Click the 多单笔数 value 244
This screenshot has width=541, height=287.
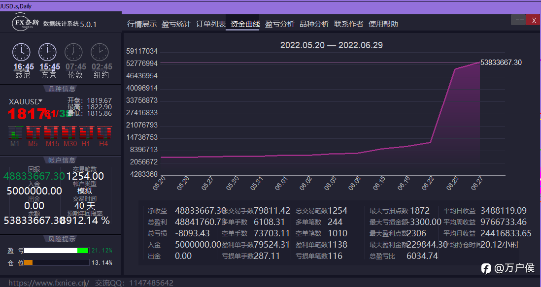[x=335, y=222]
